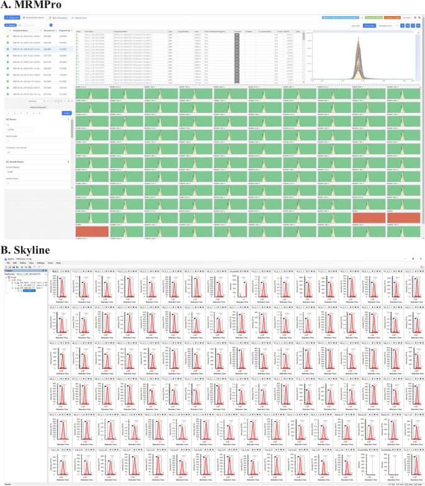Click Skyline's Undo toolbar icon

point(34,267)
